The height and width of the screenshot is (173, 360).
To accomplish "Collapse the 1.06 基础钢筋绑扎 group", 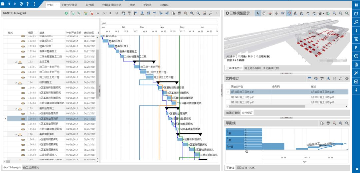I will [16, 134].
